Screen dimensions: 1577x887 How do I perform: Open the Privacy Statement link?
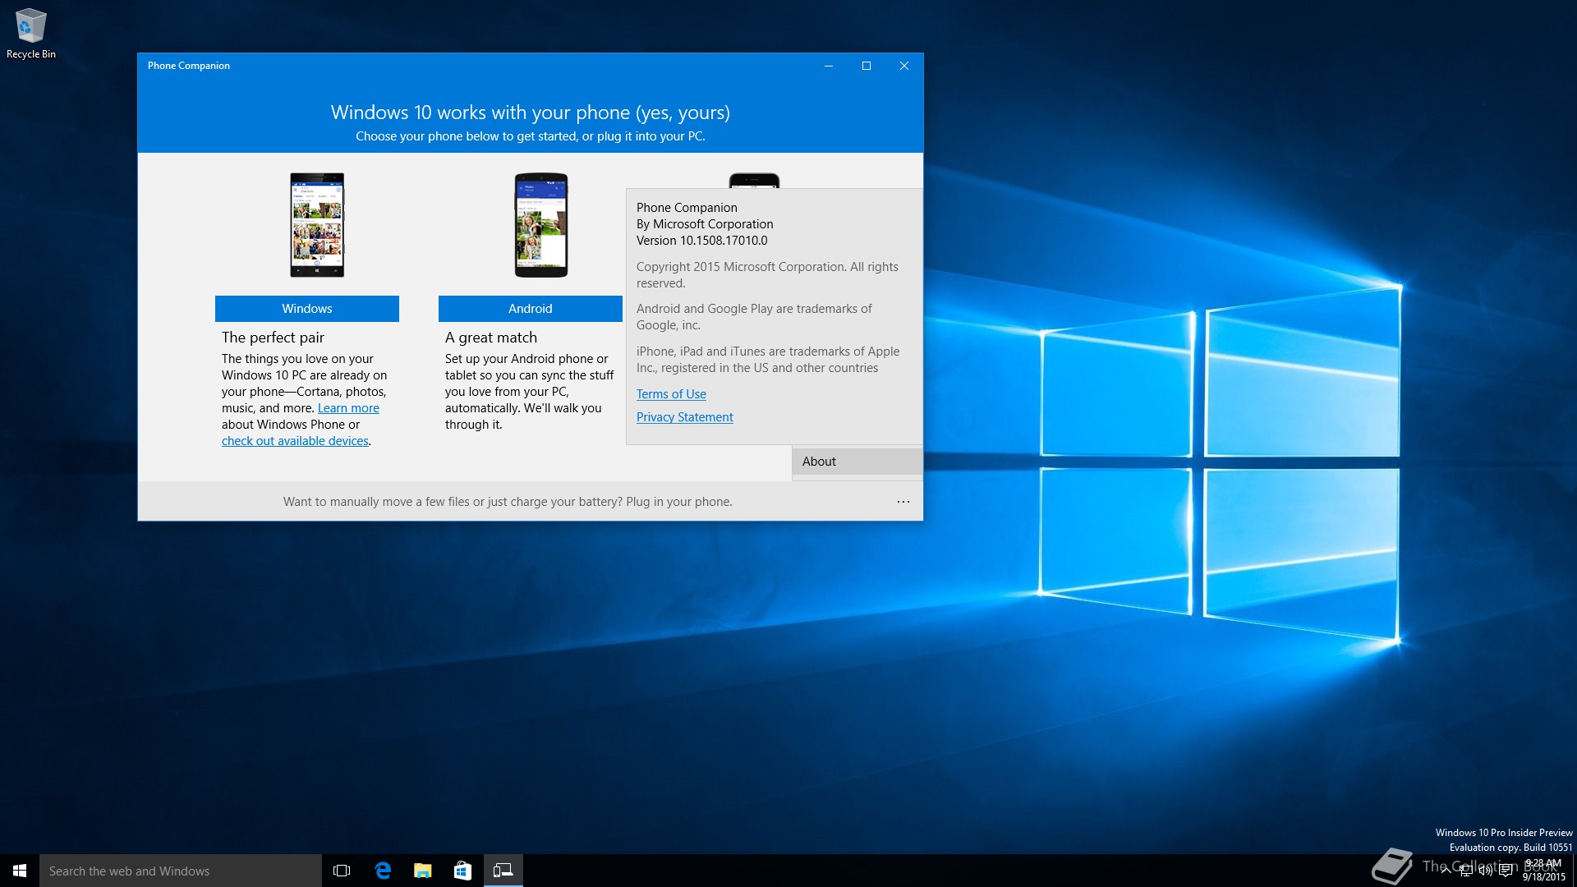pyautogui.click(x=685, y=417)
